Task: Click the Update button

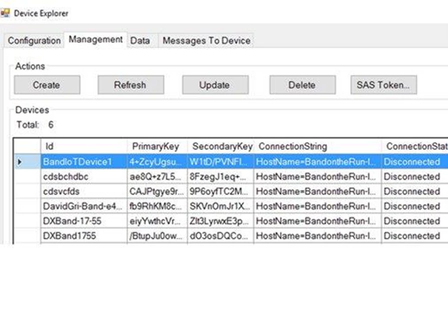Action: (214, 85)
